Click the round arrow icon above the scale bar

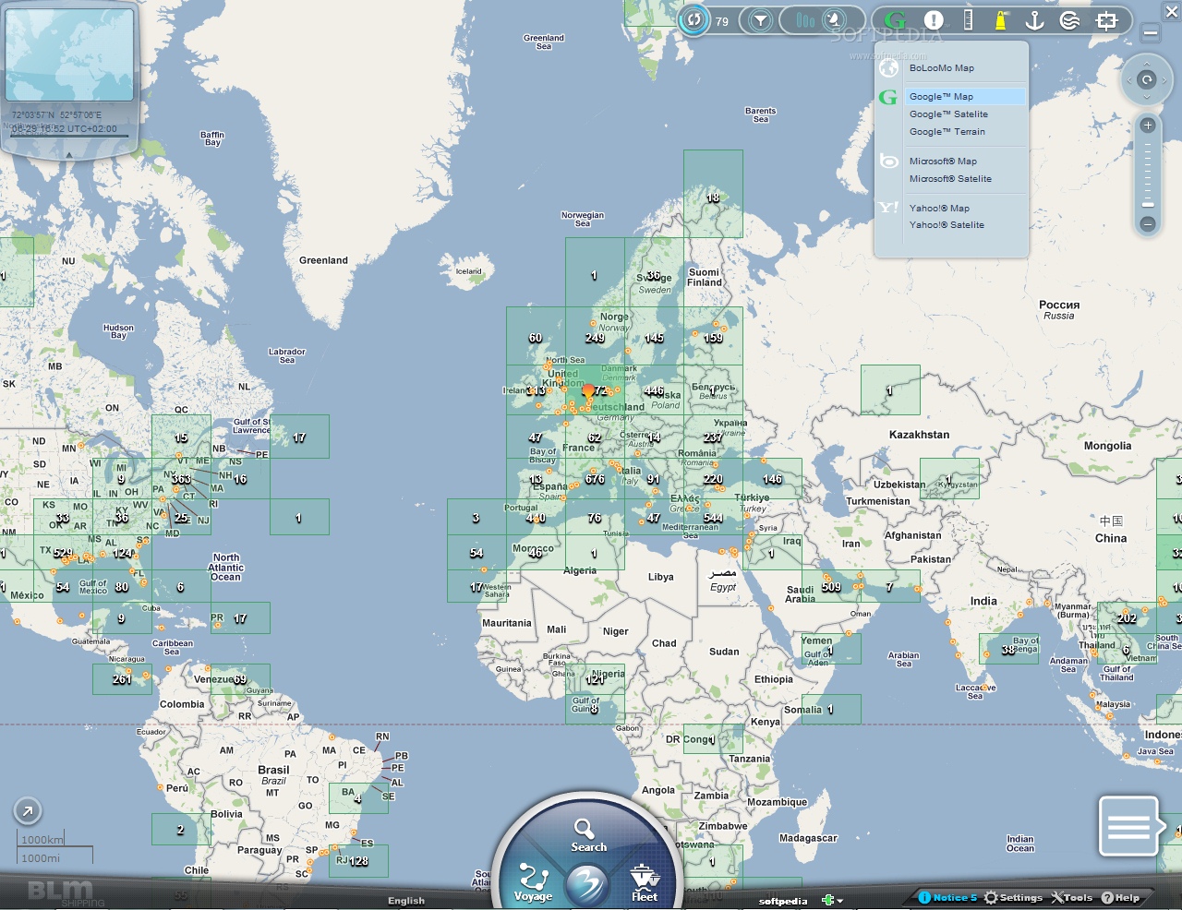click(28, 811)
